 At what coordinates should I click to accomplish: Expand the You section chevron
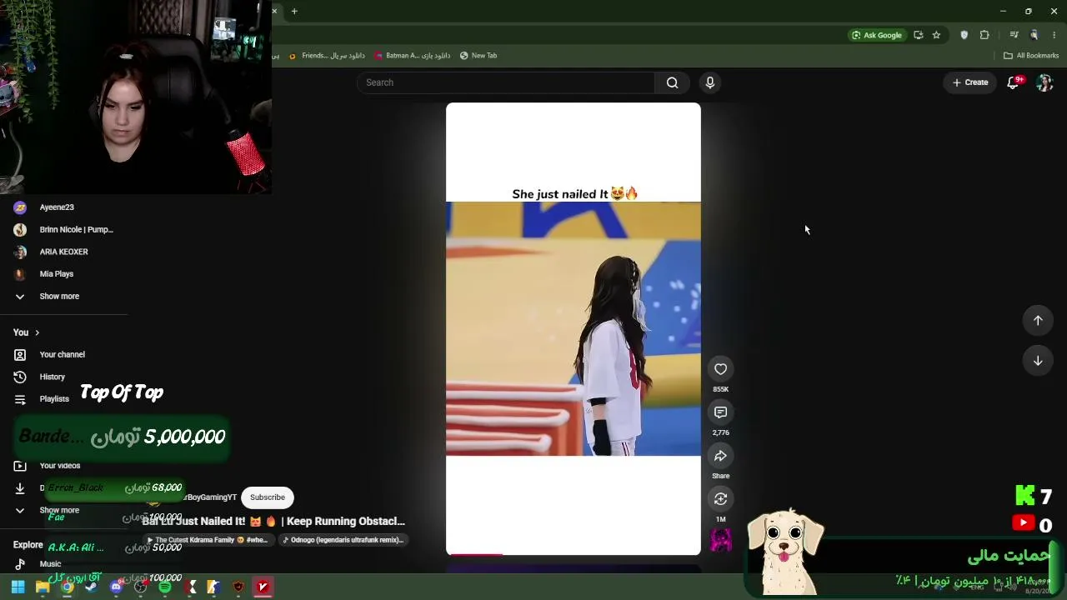(37, 332)
